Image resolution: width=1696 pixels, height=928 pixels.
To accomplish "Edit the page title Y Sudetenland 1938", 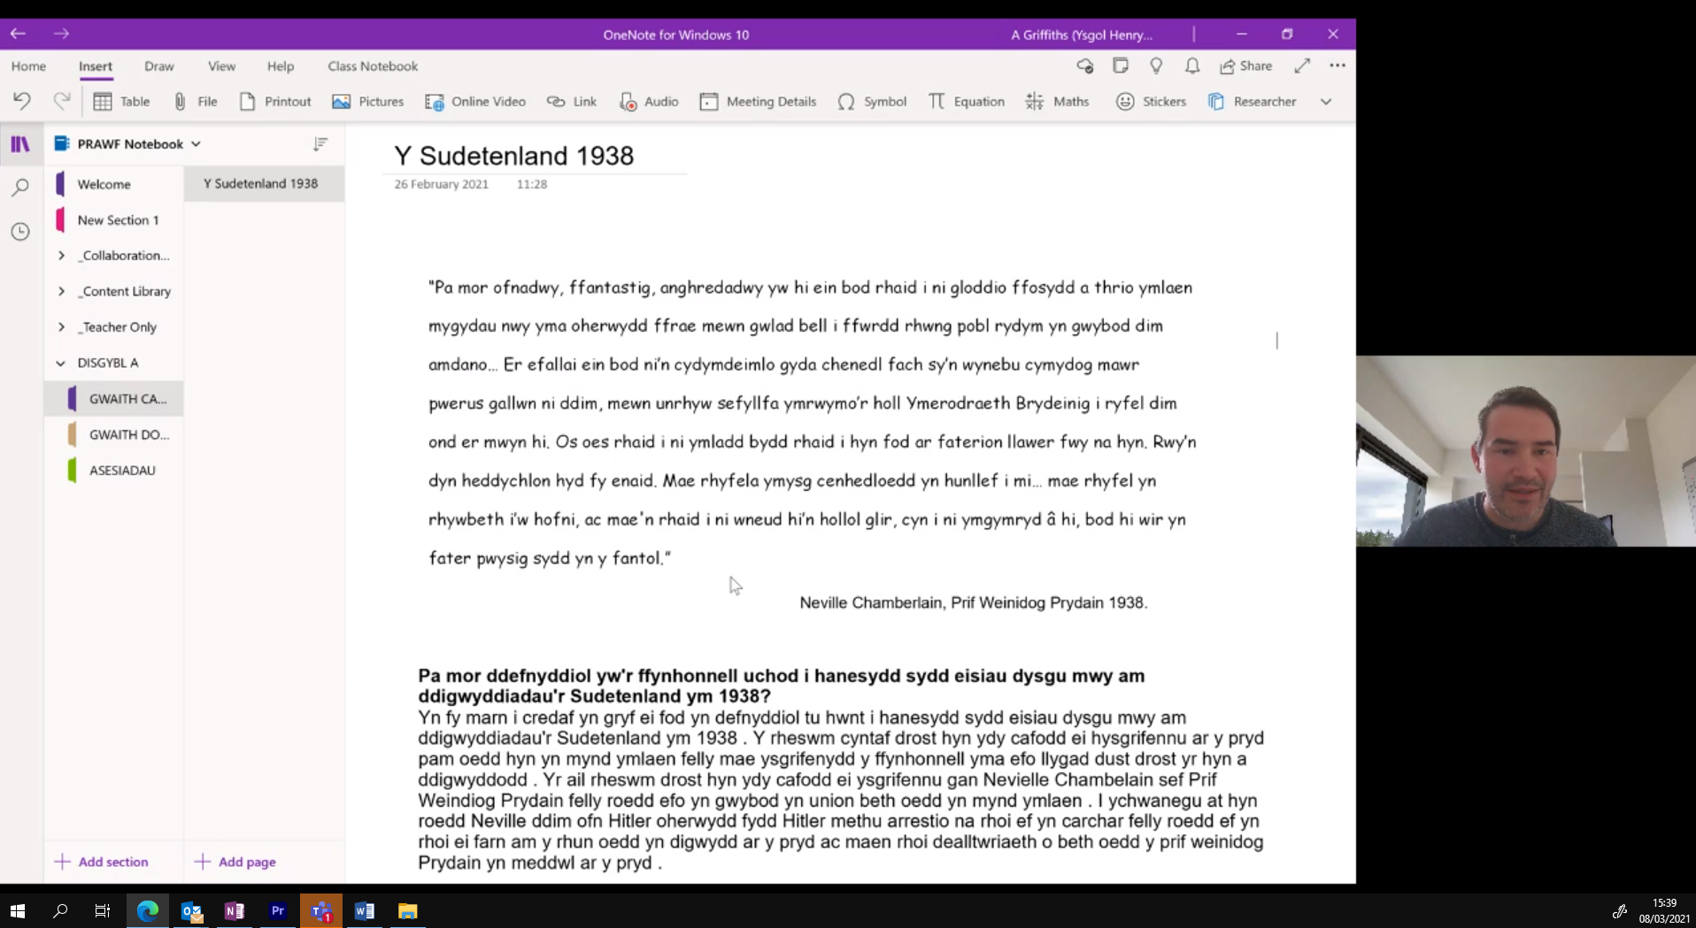I will pyautogui.click(x=514, y=156).
